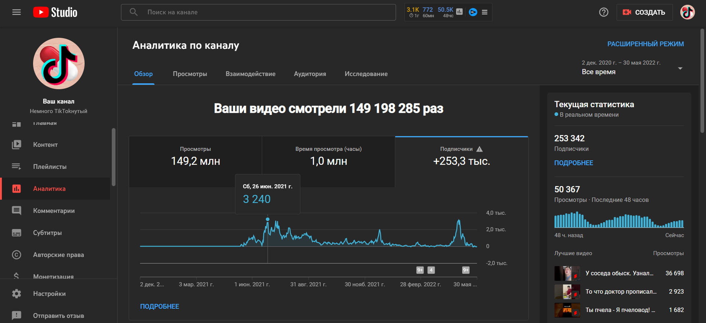Click the left sidebar scrollbar thumb

click(x=114, y=157)
